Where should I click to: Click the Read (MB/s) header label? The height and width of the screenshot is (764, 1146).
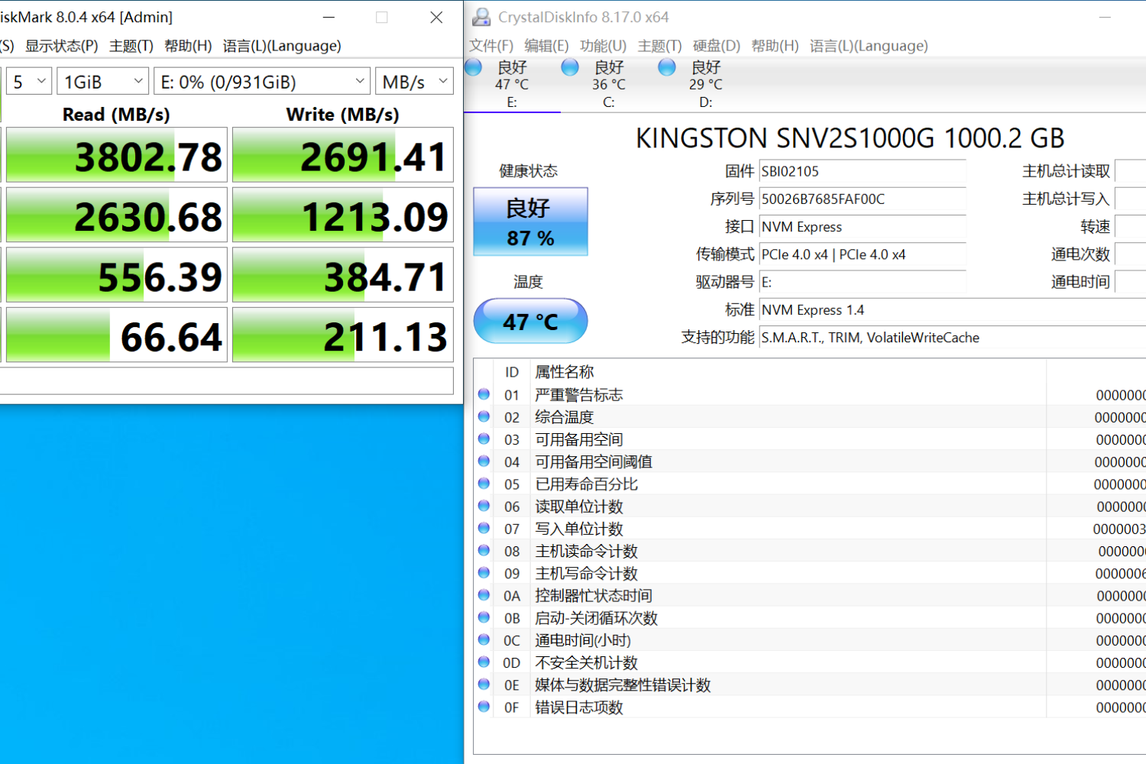click(x=116, y=115)
